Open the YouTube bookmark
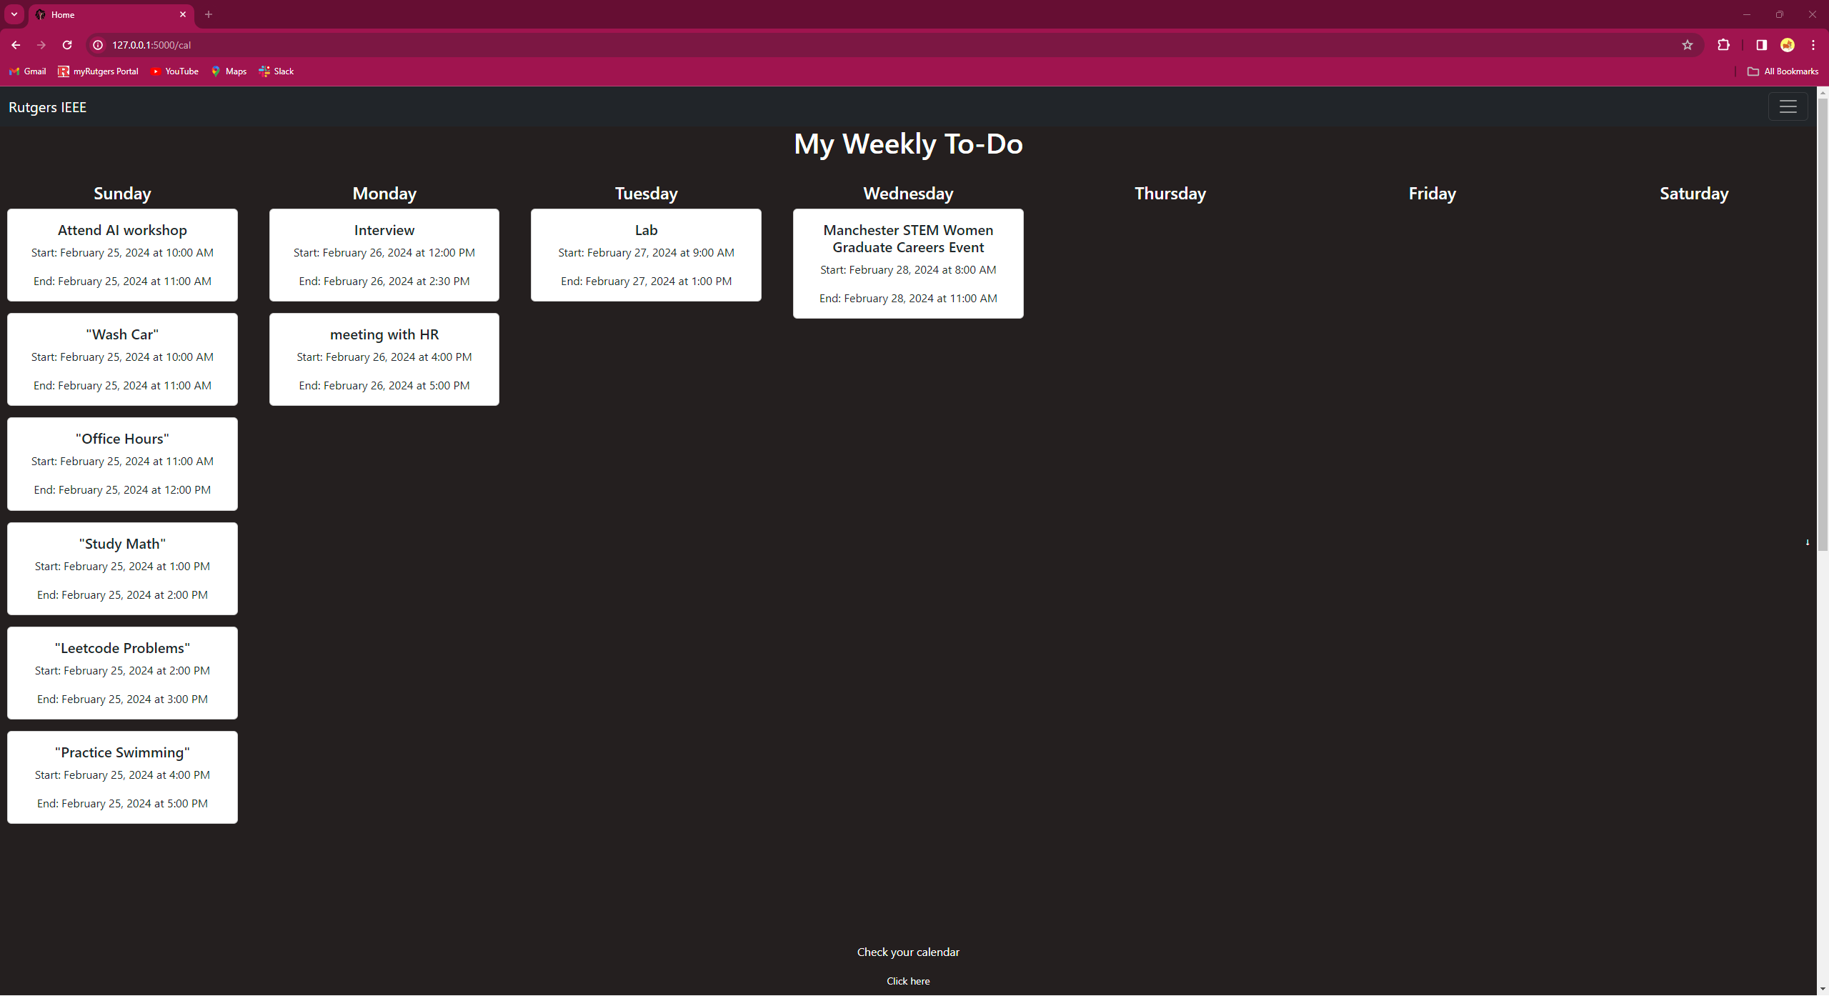The height and width of the screenshot is (996, 1829). click(x=174, y=71)
